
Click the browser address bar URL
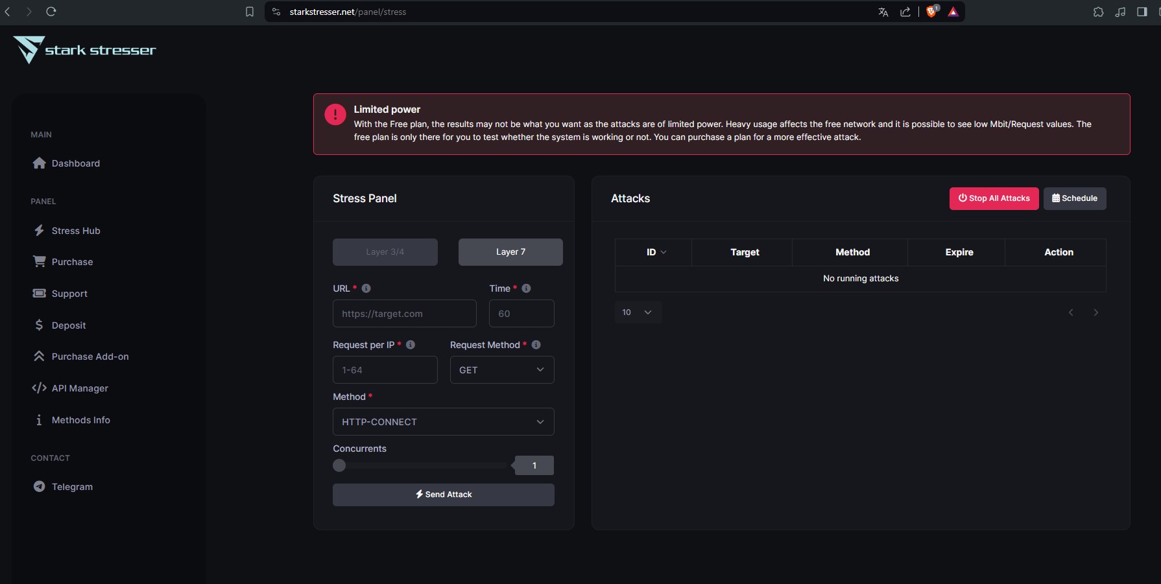tap(348, 12)
